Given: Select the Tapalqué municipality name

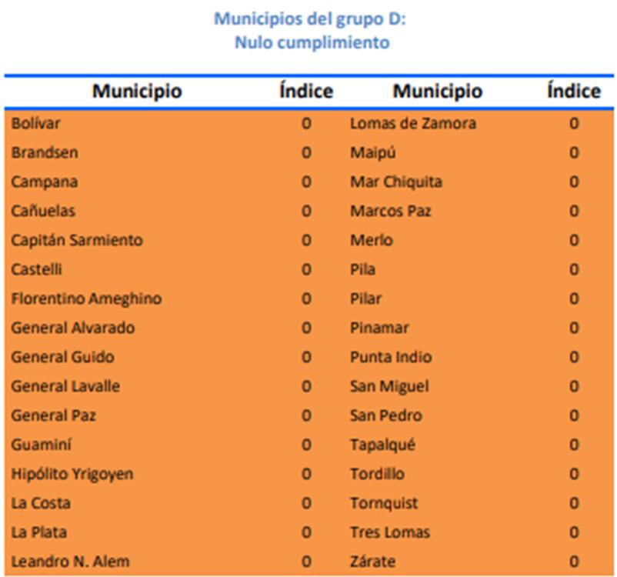Looking at the screenshot, I should coord(382,445).
